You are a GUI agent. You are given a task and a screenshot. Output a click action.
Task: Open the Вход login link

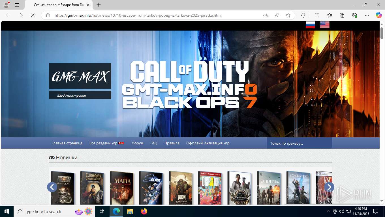click(61, 96)
